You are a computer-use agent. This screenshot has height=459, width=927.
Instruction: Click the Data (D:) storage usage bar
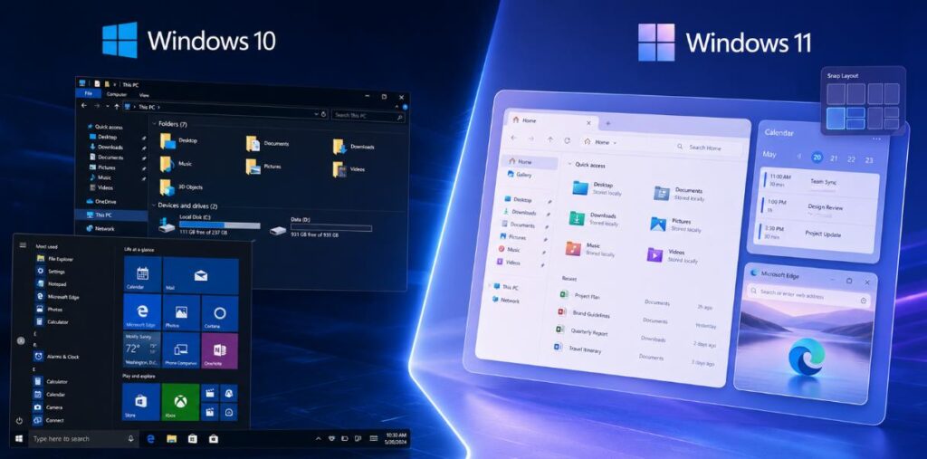331,228
